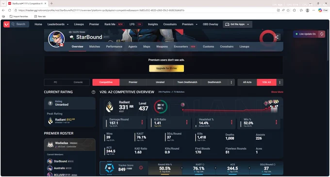Image resolution: width=330 pixels, height=177 pixels.
Task: Select the Competitive playlist
Action: tap(106, 82)
